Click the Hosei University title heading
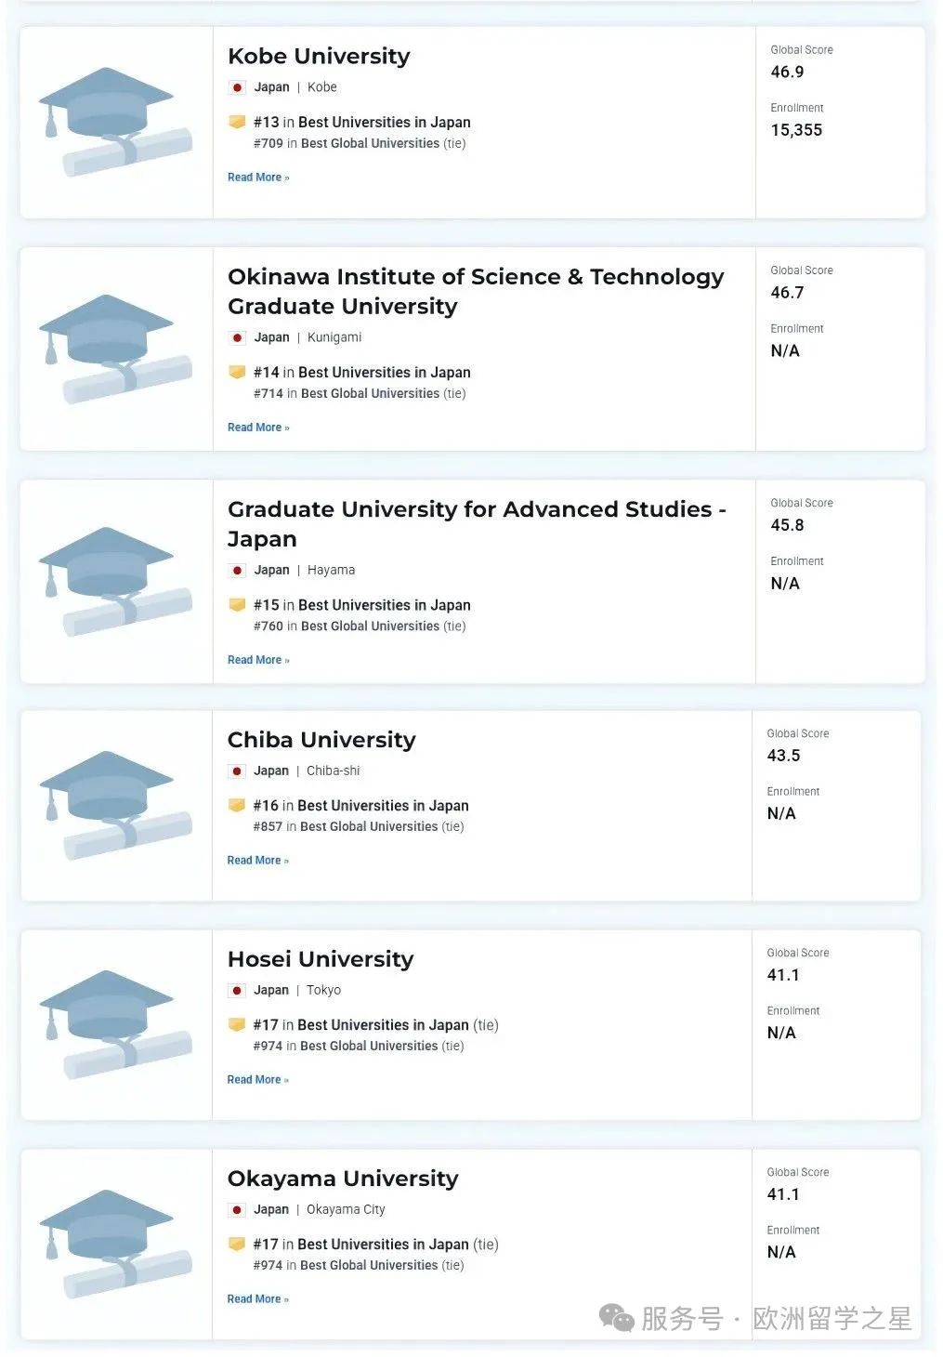This screenshot has height=1357, width=943. click(321, 959)
